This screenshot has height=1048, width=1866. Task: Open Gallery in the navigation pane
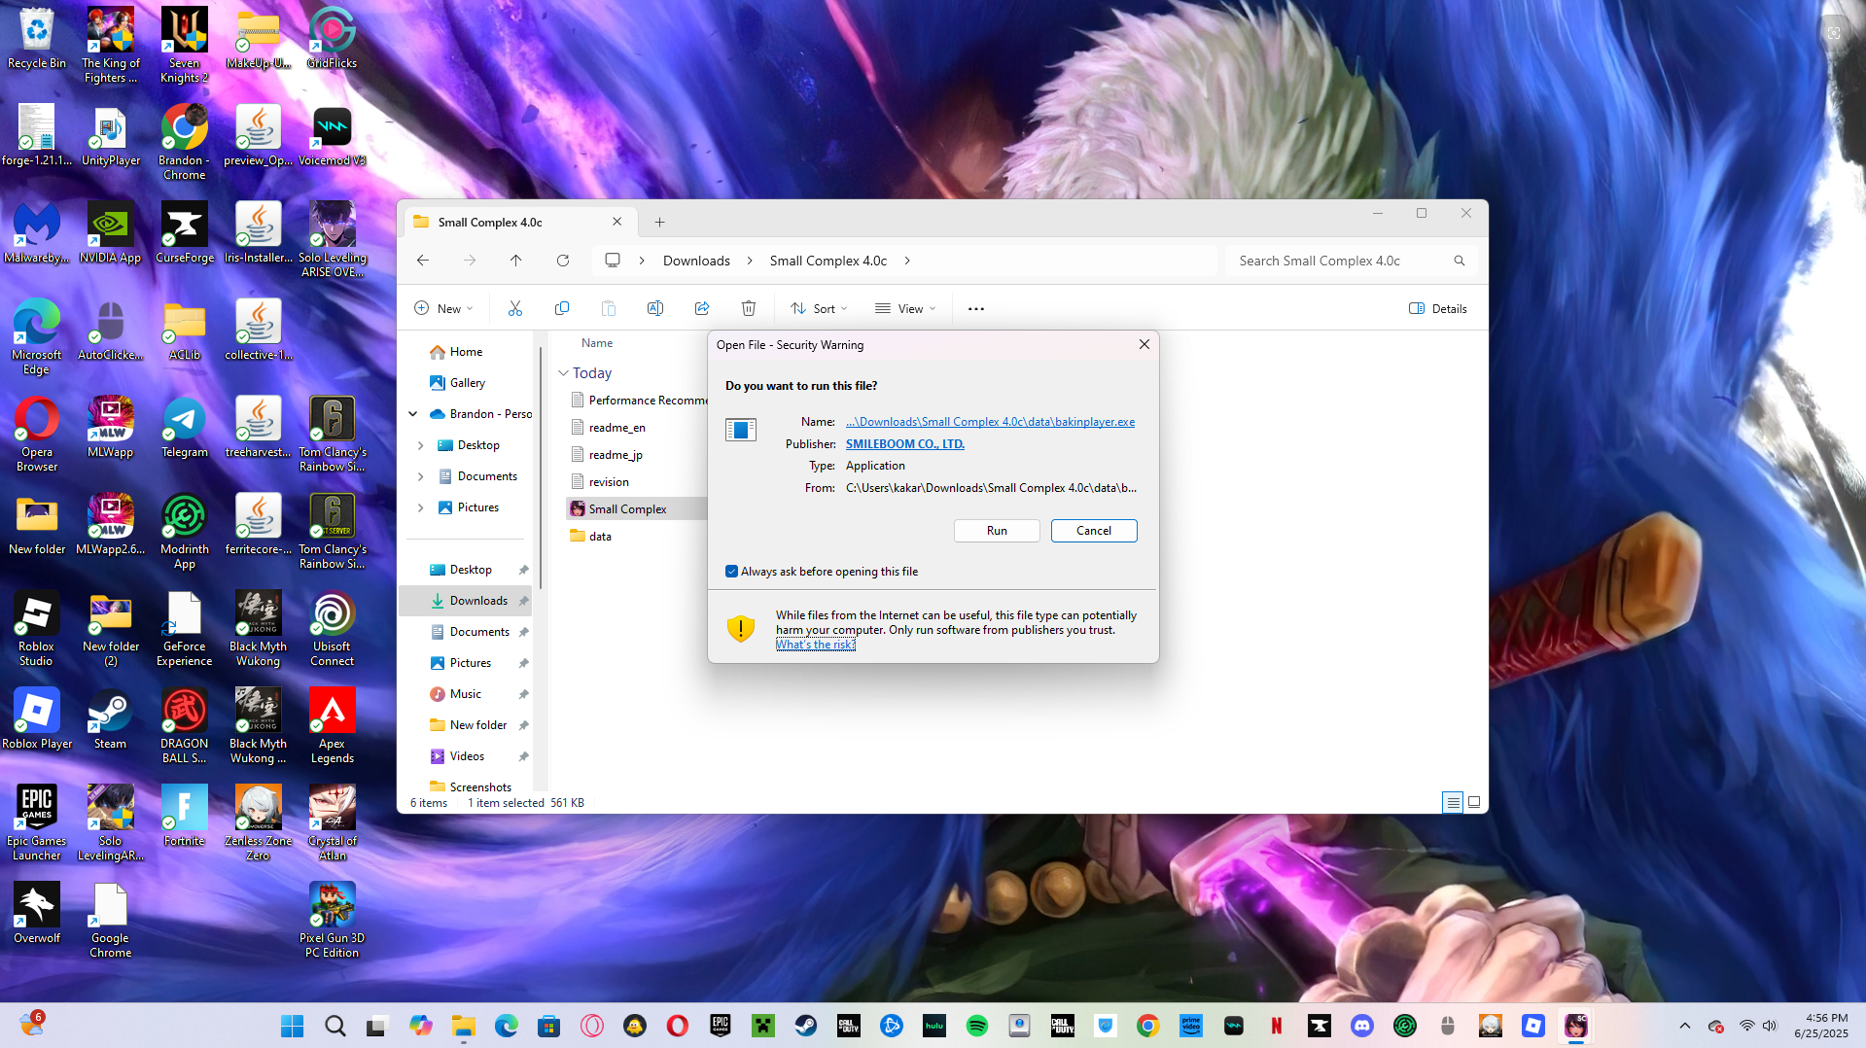[x=467, y=383]
